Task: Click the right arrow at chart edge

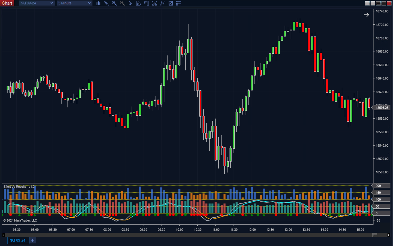Action: coord(366,15)
